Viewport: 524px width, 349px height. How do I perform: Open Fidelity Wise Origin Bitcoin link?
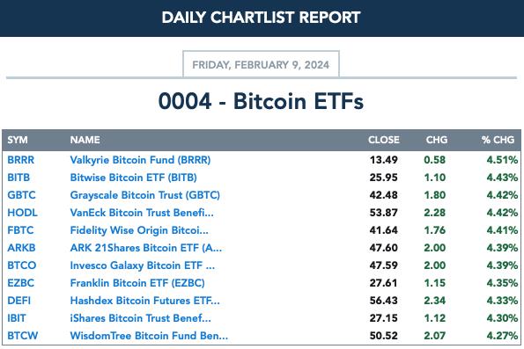pyautogui.click(x=139, y=230)
